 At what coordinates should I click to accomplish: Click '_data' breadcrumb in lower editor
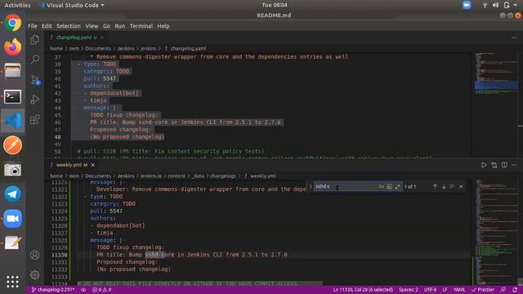(198, 176)
